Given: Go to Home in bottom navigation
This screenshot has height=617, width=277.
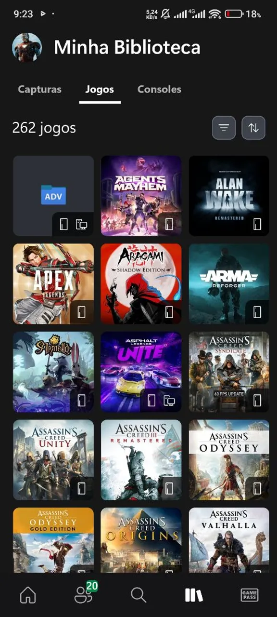Looking at the screenshot, I should coord(28,595).
